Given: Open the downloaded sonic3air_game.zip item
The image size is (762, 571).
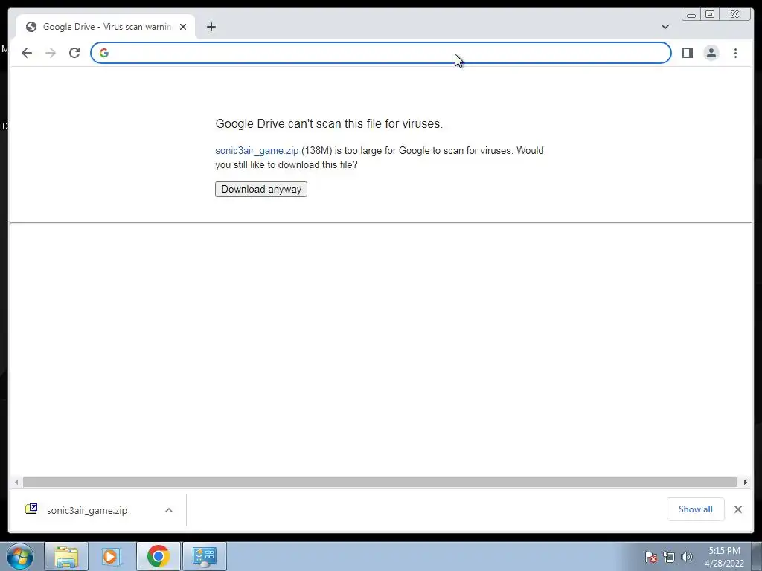Looking at the screenshot, I should click(x=87, y=510).
